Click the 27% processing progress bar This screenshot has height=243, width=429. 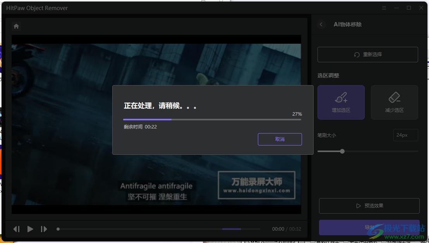[212, 120]
